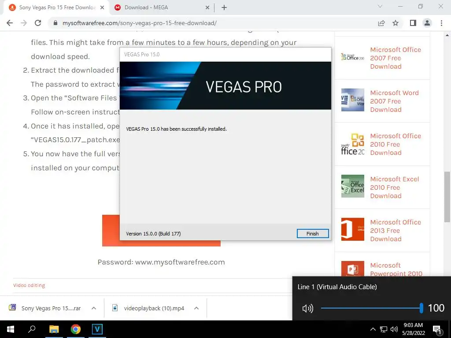
Task: Open Windows taskbar search
Action: (x=32, y=329)
